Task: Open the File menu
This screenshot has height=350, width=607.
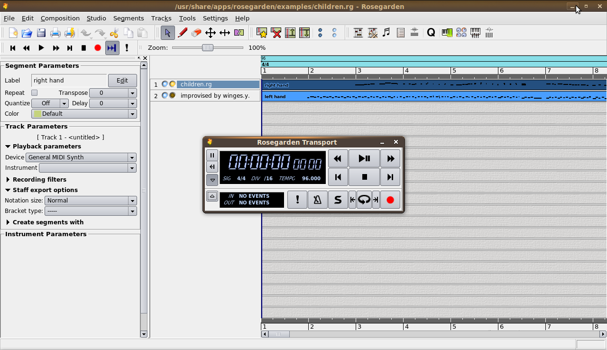Action: (9, 18)
